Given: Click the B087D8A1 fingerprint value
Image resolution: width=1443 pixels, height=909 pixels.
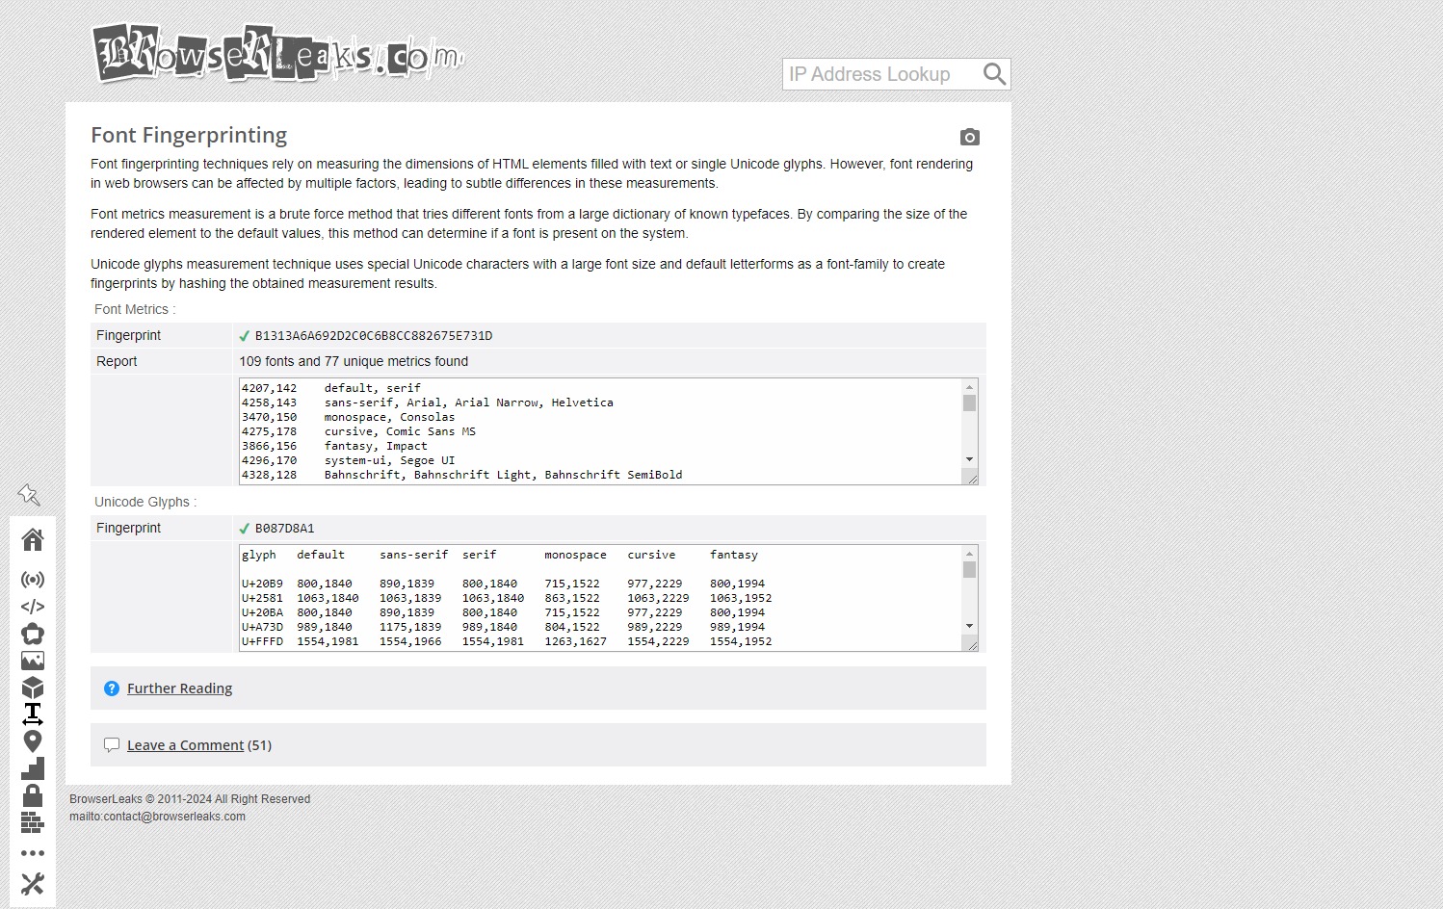Looking at the screenshot, I should coord(284,529).
